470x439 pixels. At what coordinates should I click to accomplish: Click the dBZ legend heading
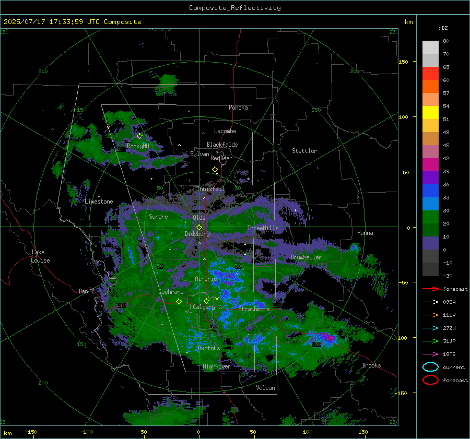pos(443,28)
